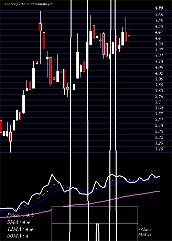Click the 4.02 price axis label
172x241 pixels.
159,73
